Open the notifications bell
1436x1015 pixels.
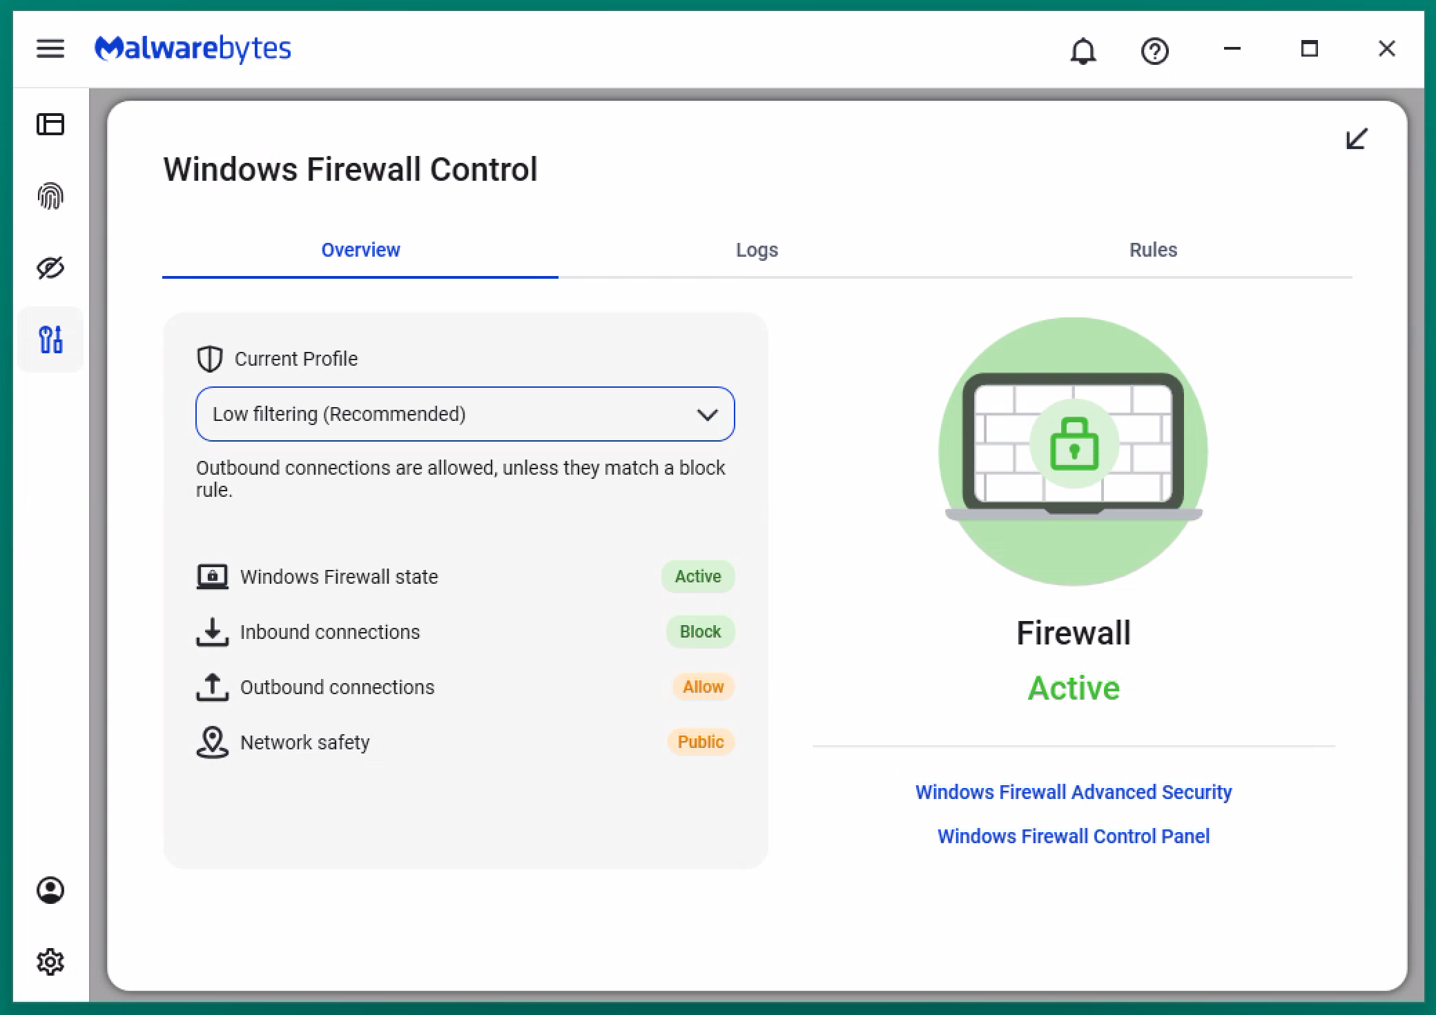pyautogui.click(x=1083, y=50)
